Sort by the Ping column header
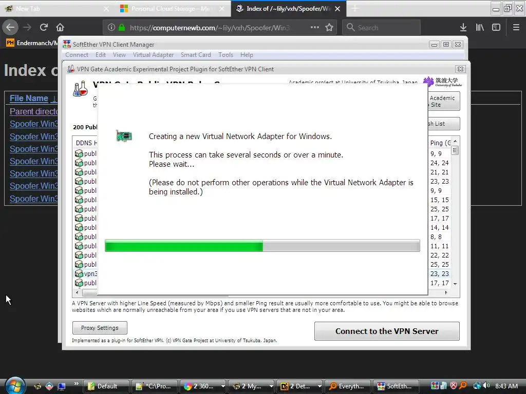526x394 pixels. 440,143
